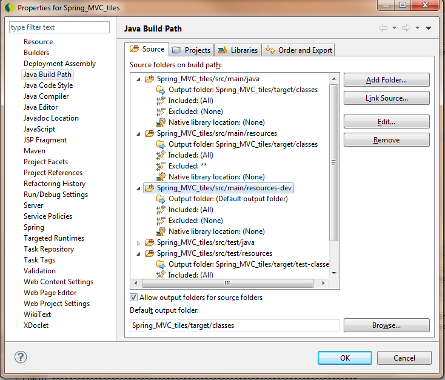Open the view menu dropdown triangle
Viewport: 445px width, 380px height.
tap(429, 28)
